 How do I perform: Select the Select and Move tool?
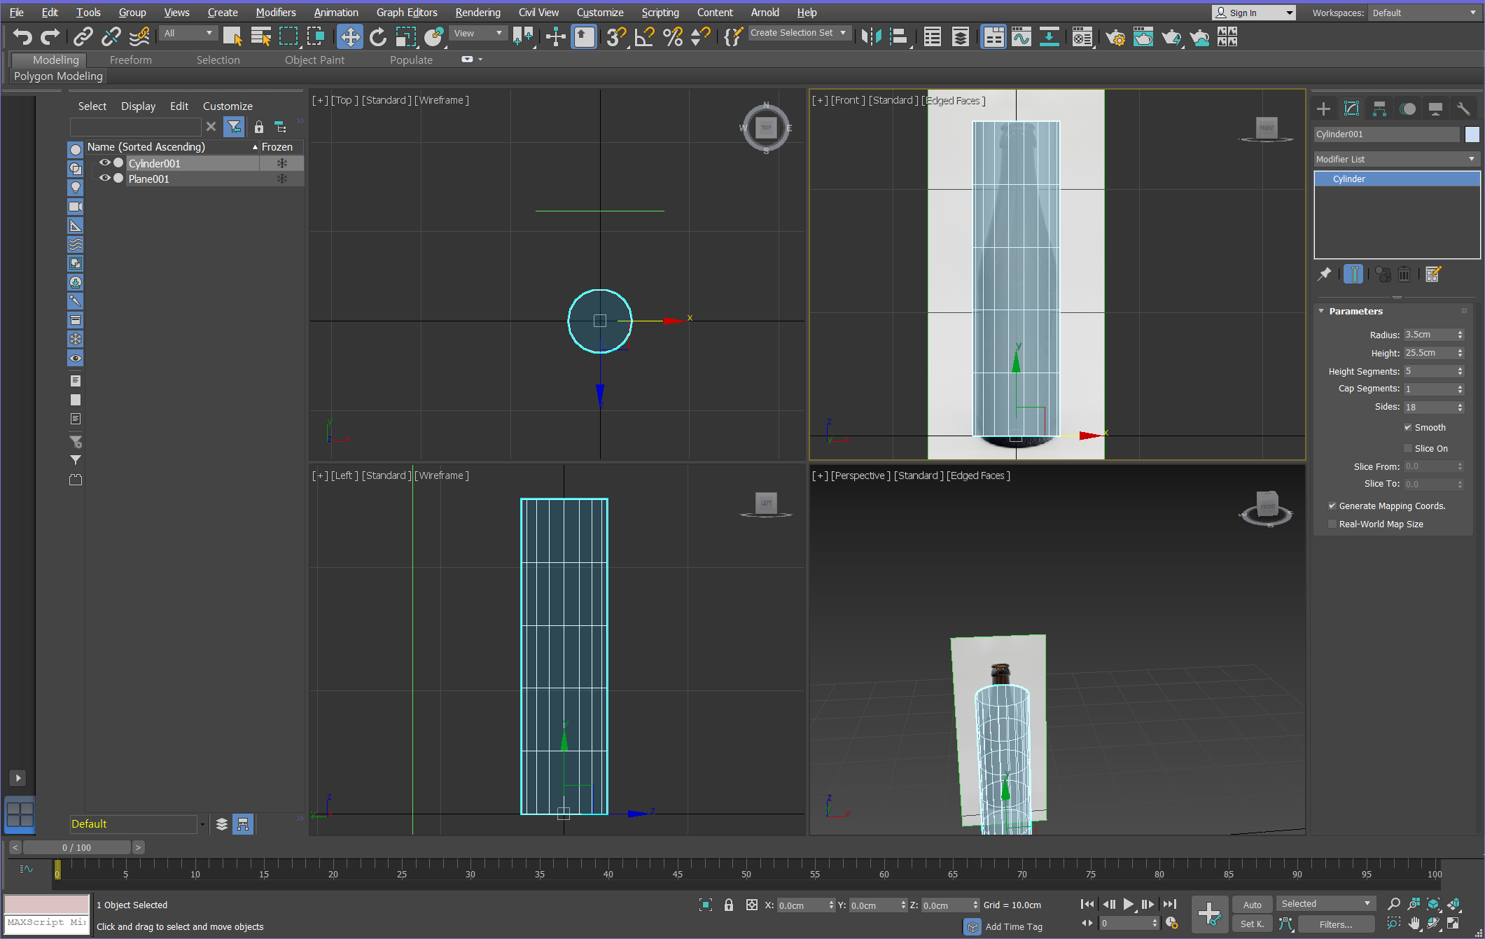click(349, 36)
